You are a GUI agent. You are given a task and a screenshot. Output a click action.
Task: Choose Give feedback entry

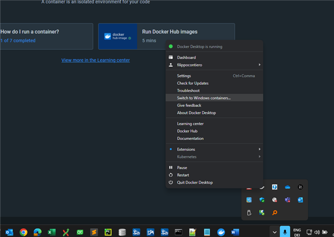tap(214, 105)
